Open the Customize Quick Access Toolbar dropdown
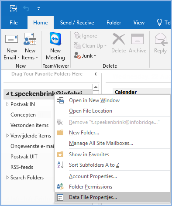This screenshot has height=206, width=172. (38, 9)
